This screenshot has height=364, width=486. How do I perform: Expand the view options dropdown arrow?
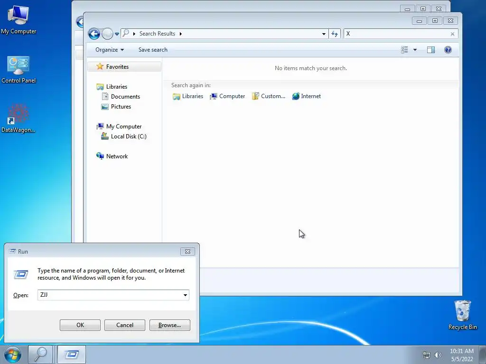pos(415,50)
